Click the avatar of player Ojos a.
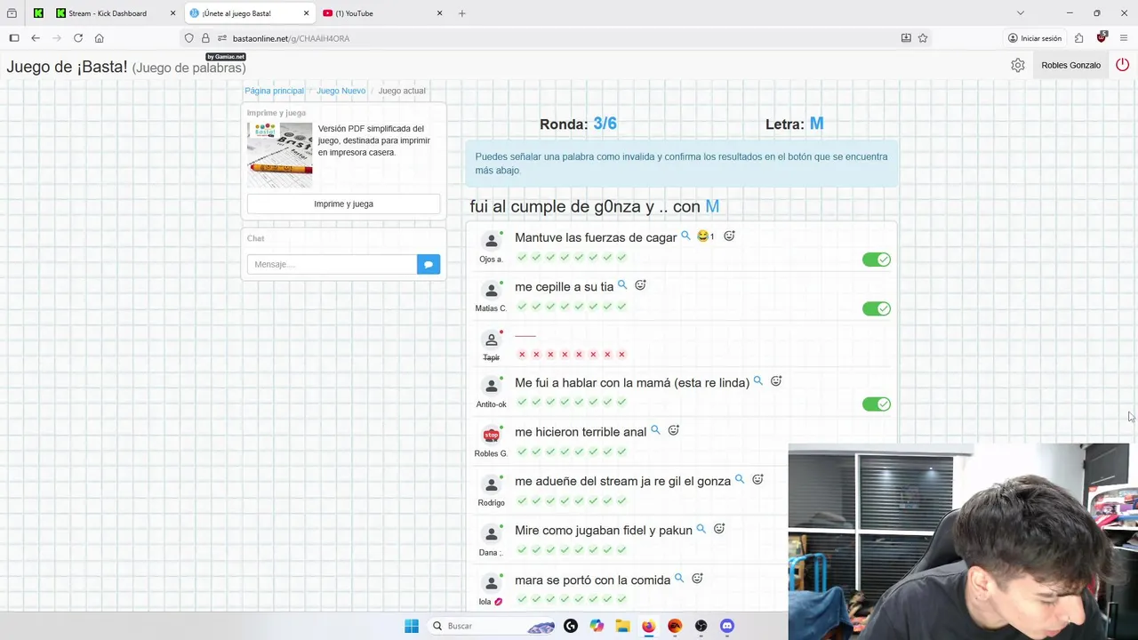 [491, 241]
